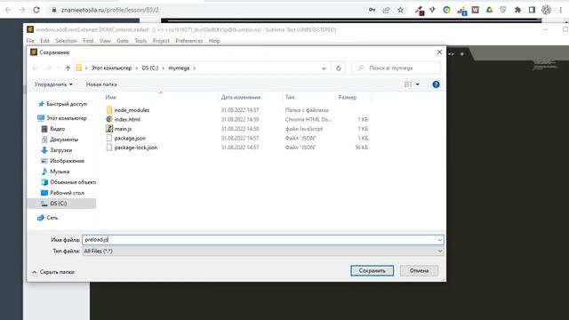The height and width of the screenshot is (320, 569).
Task: Click the Новая папка button
Action: 101,84
